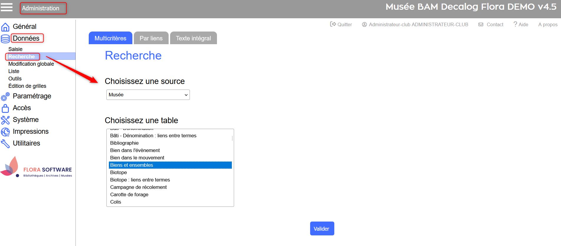The image size is (561, 246).
Task: Switch to the Texte intégral tab
Action: click(193, 38)
